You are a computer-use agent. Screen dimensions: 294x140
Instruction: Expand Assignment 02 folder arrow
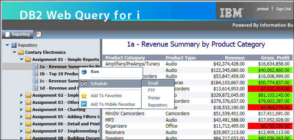click(x=21, y=95)
